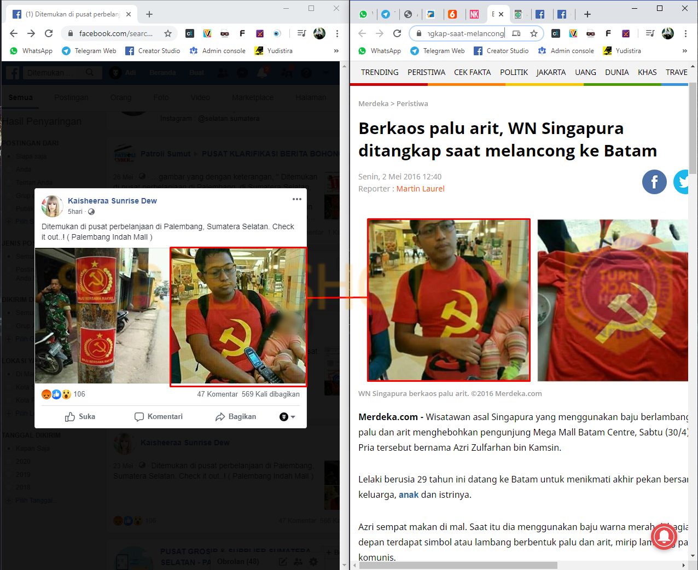
Task: Click the device icon in the Merdeka address bar
Action: 516,33
